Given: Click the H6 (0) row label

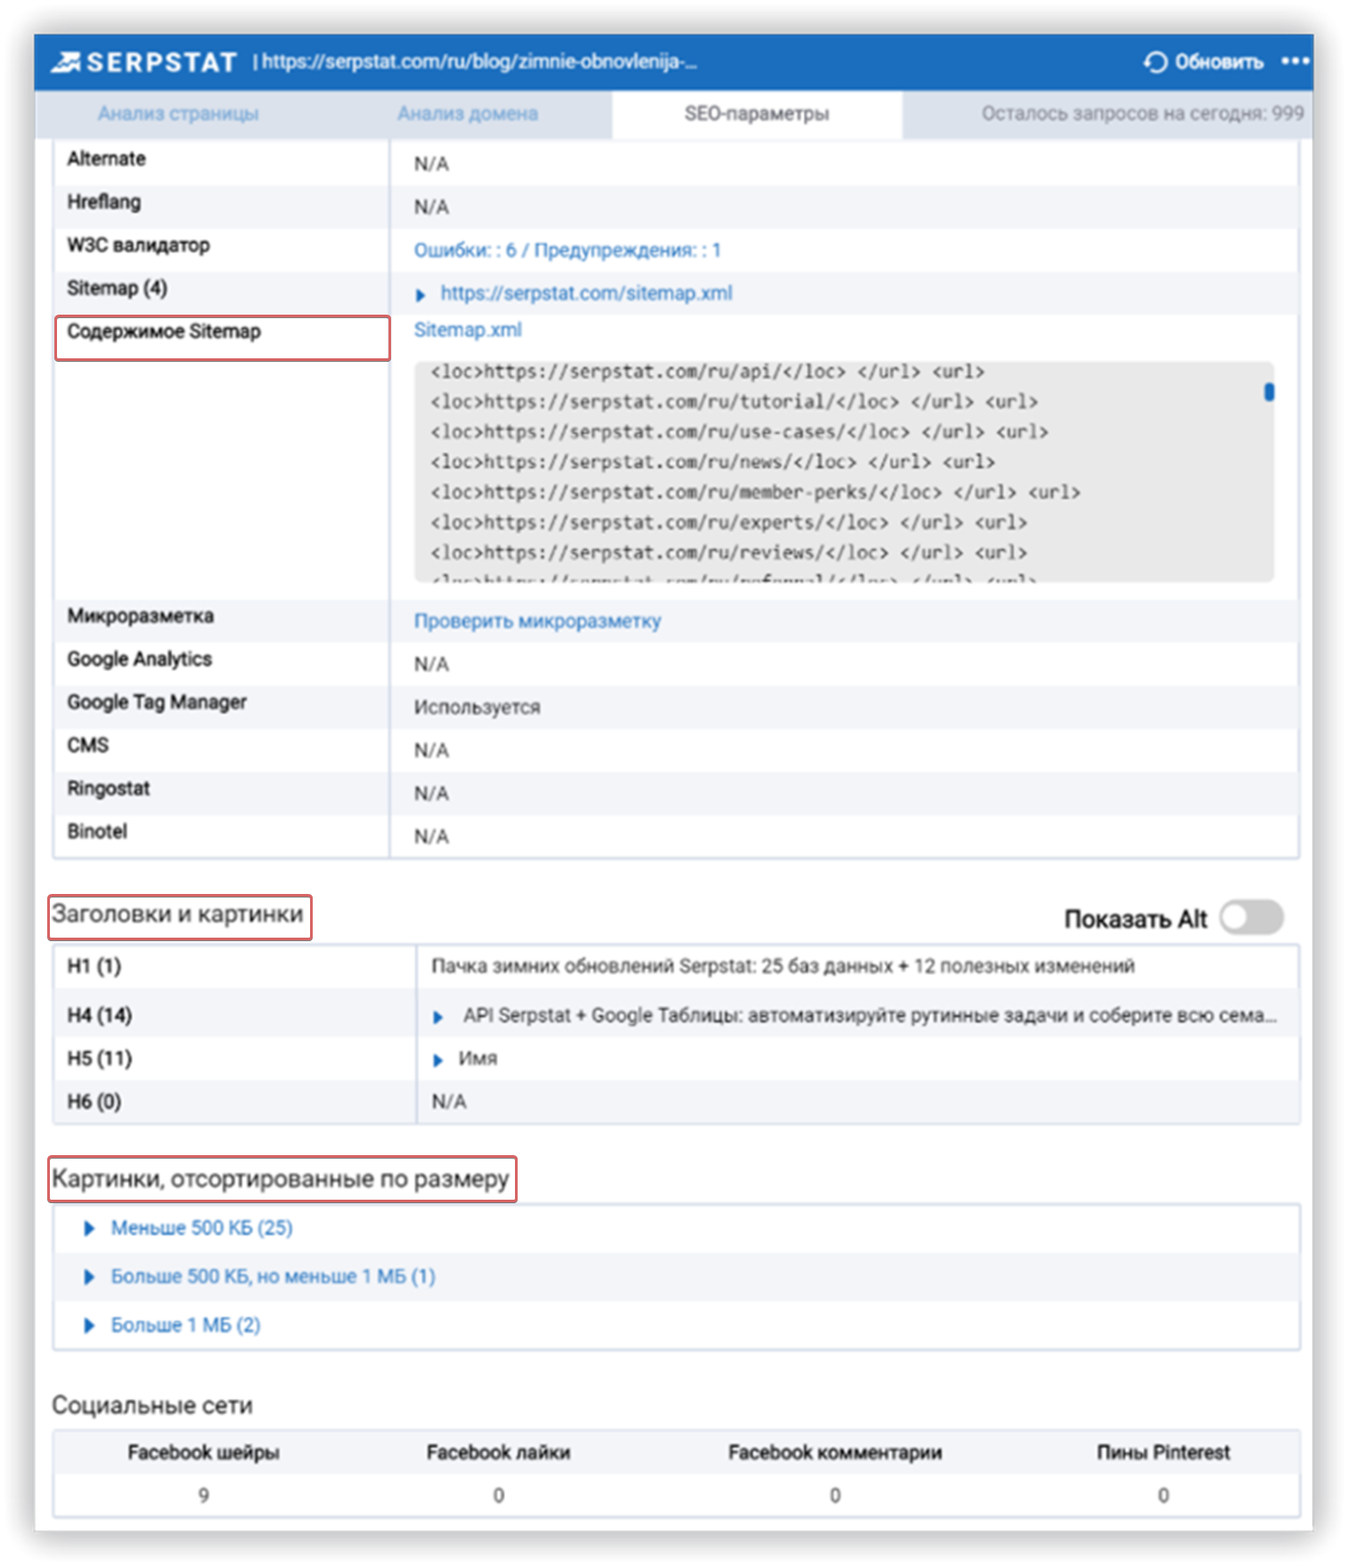Looking at the screenshot, I should (94, 1102).
